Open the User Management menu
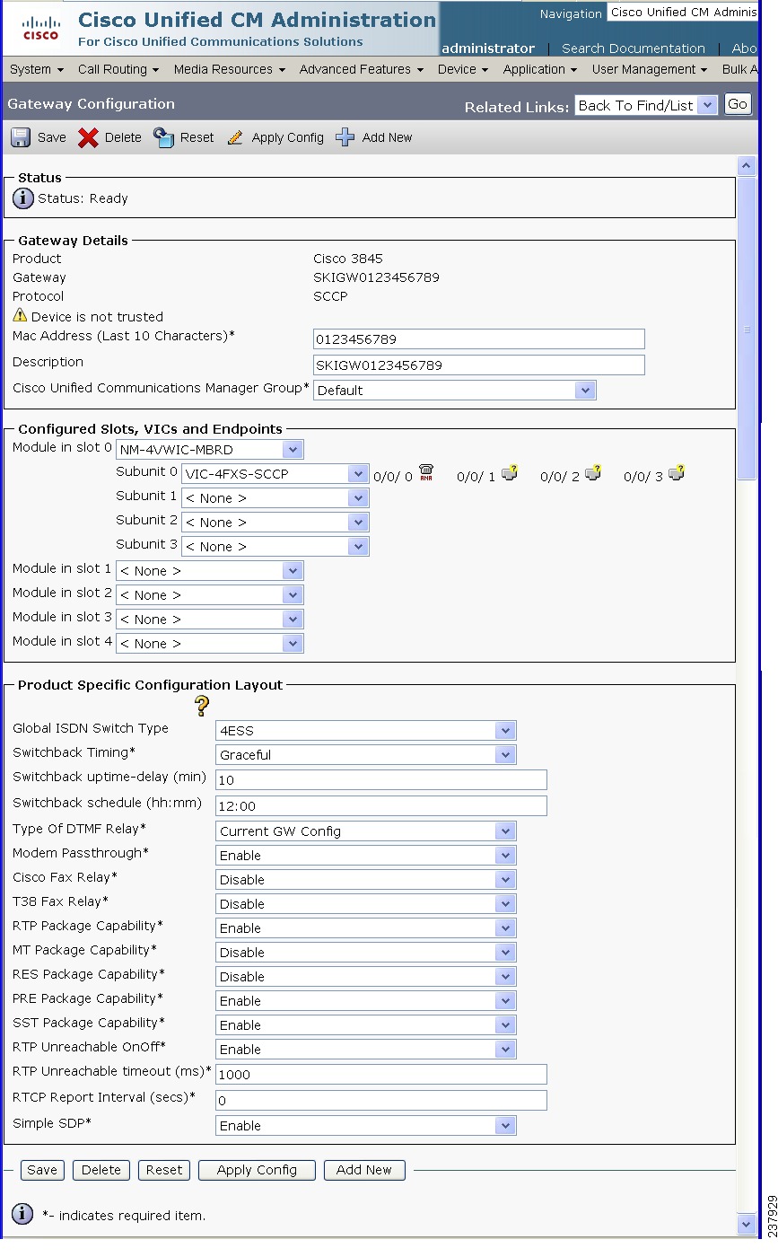Screen dimensions: 778x1257 [x=650, y=69]
